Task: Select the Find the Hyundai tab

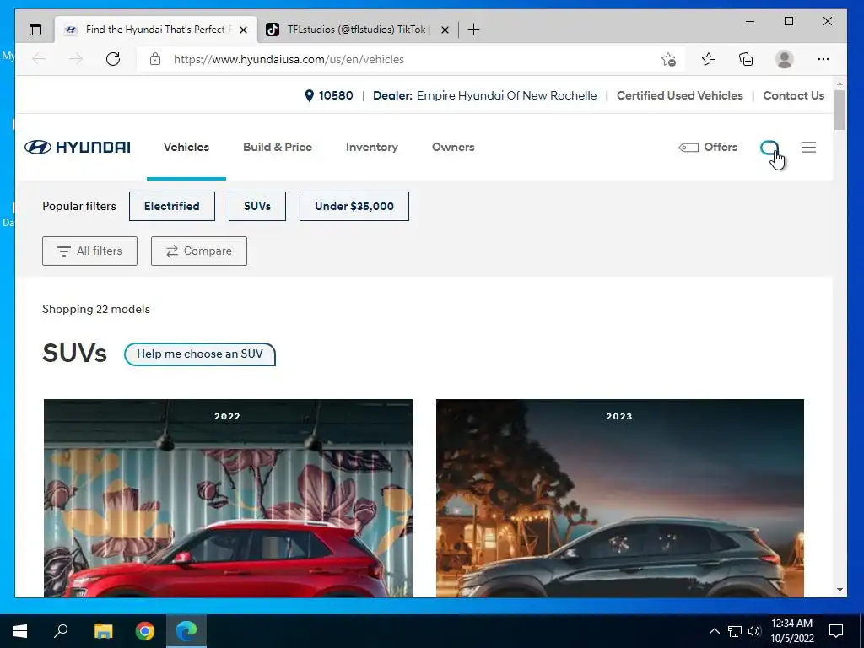Action: click(x=155, y=30)
